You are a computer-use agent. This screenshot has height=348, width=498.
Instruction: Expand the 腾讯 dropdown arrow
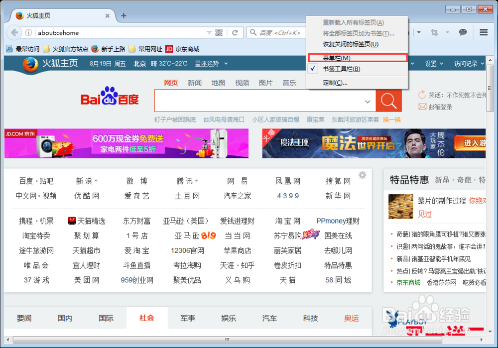pos(197,181)
